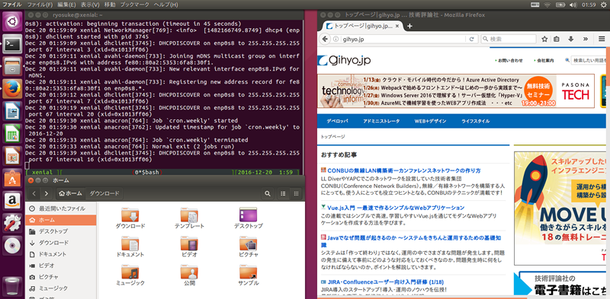This screenshot has width=610, height=299.
Task: Open a new Firefox tab
Action: (409, 27)
